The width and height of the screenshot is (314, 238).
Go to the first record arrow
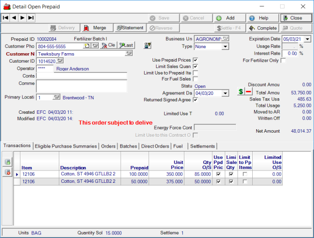pos(5,18)
